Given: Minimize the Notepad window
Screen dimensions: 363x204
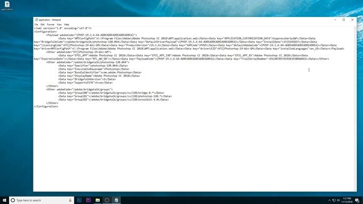Looking at the screenshot, I should [335, 20].
